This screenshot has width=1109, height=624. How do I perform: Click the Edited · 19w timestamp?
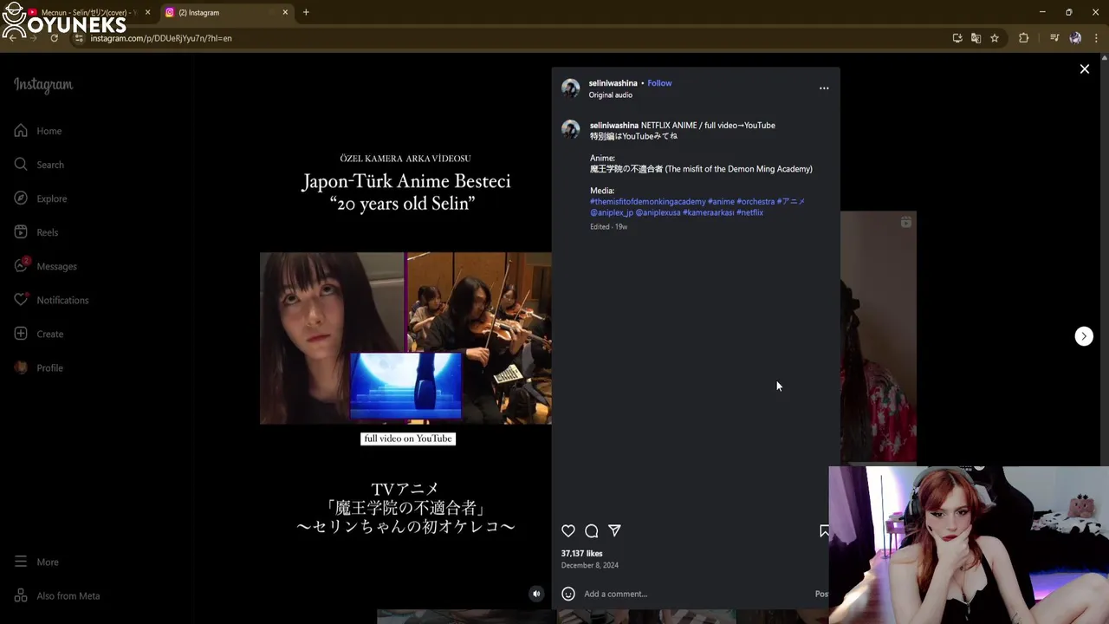pyautogui.click(x=608, y=227)
